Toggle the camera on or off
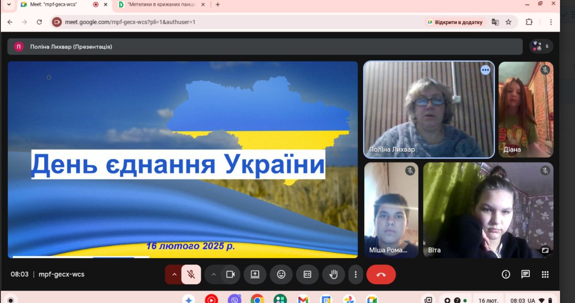This screenshot has width=575, height=303. pyautogui.click(x=230, y=274)
